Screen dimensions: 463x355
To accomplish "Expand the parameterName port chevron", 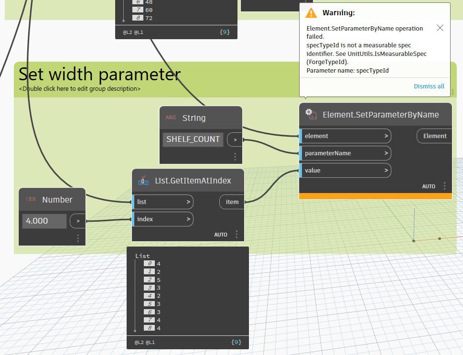I will click(386, 153).
